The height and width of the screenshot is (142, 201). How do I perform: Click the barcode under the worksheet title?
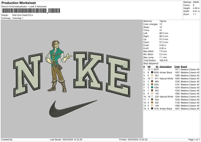[24, 11]
